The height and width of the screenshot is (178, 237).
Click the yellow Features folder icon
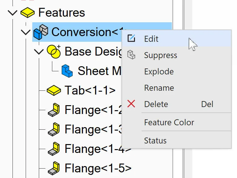click(27, 13)
